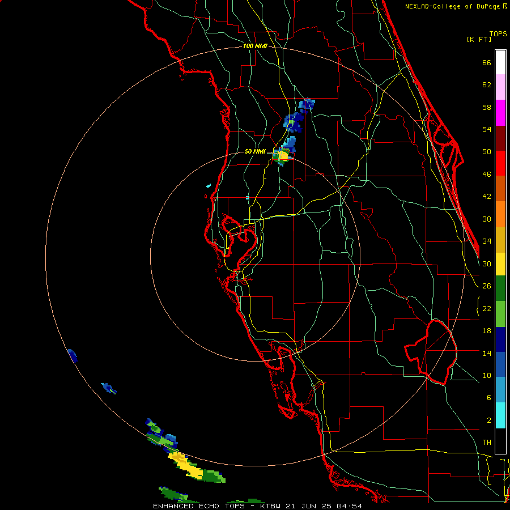This screenshot has width=510, height=510.
Task: Select the 62 legend value
Action: point(487,85)
